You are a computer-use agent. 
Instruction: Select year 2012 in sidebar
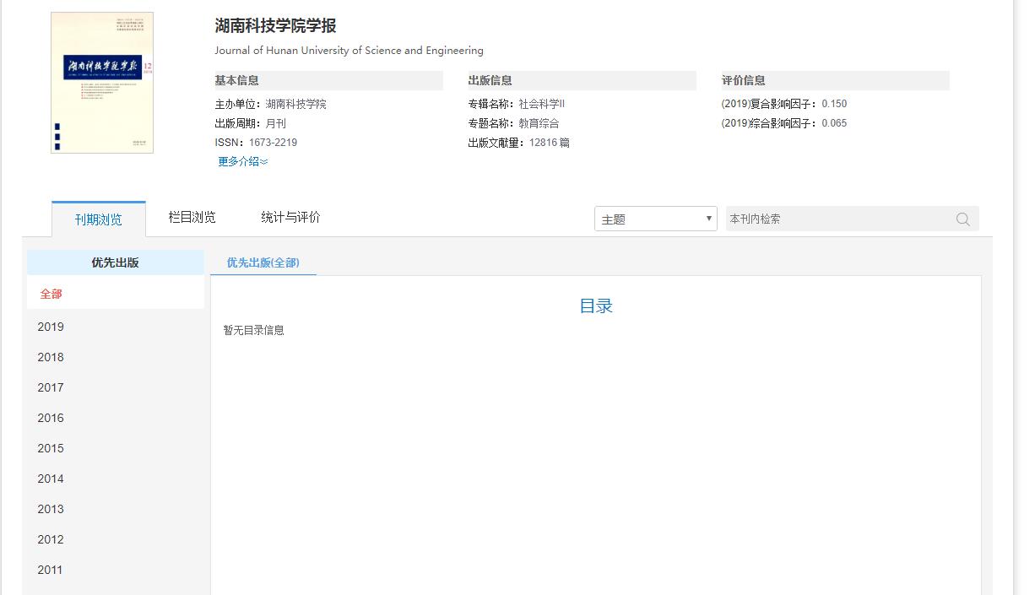pyautogui.click(x=51, y=540)
